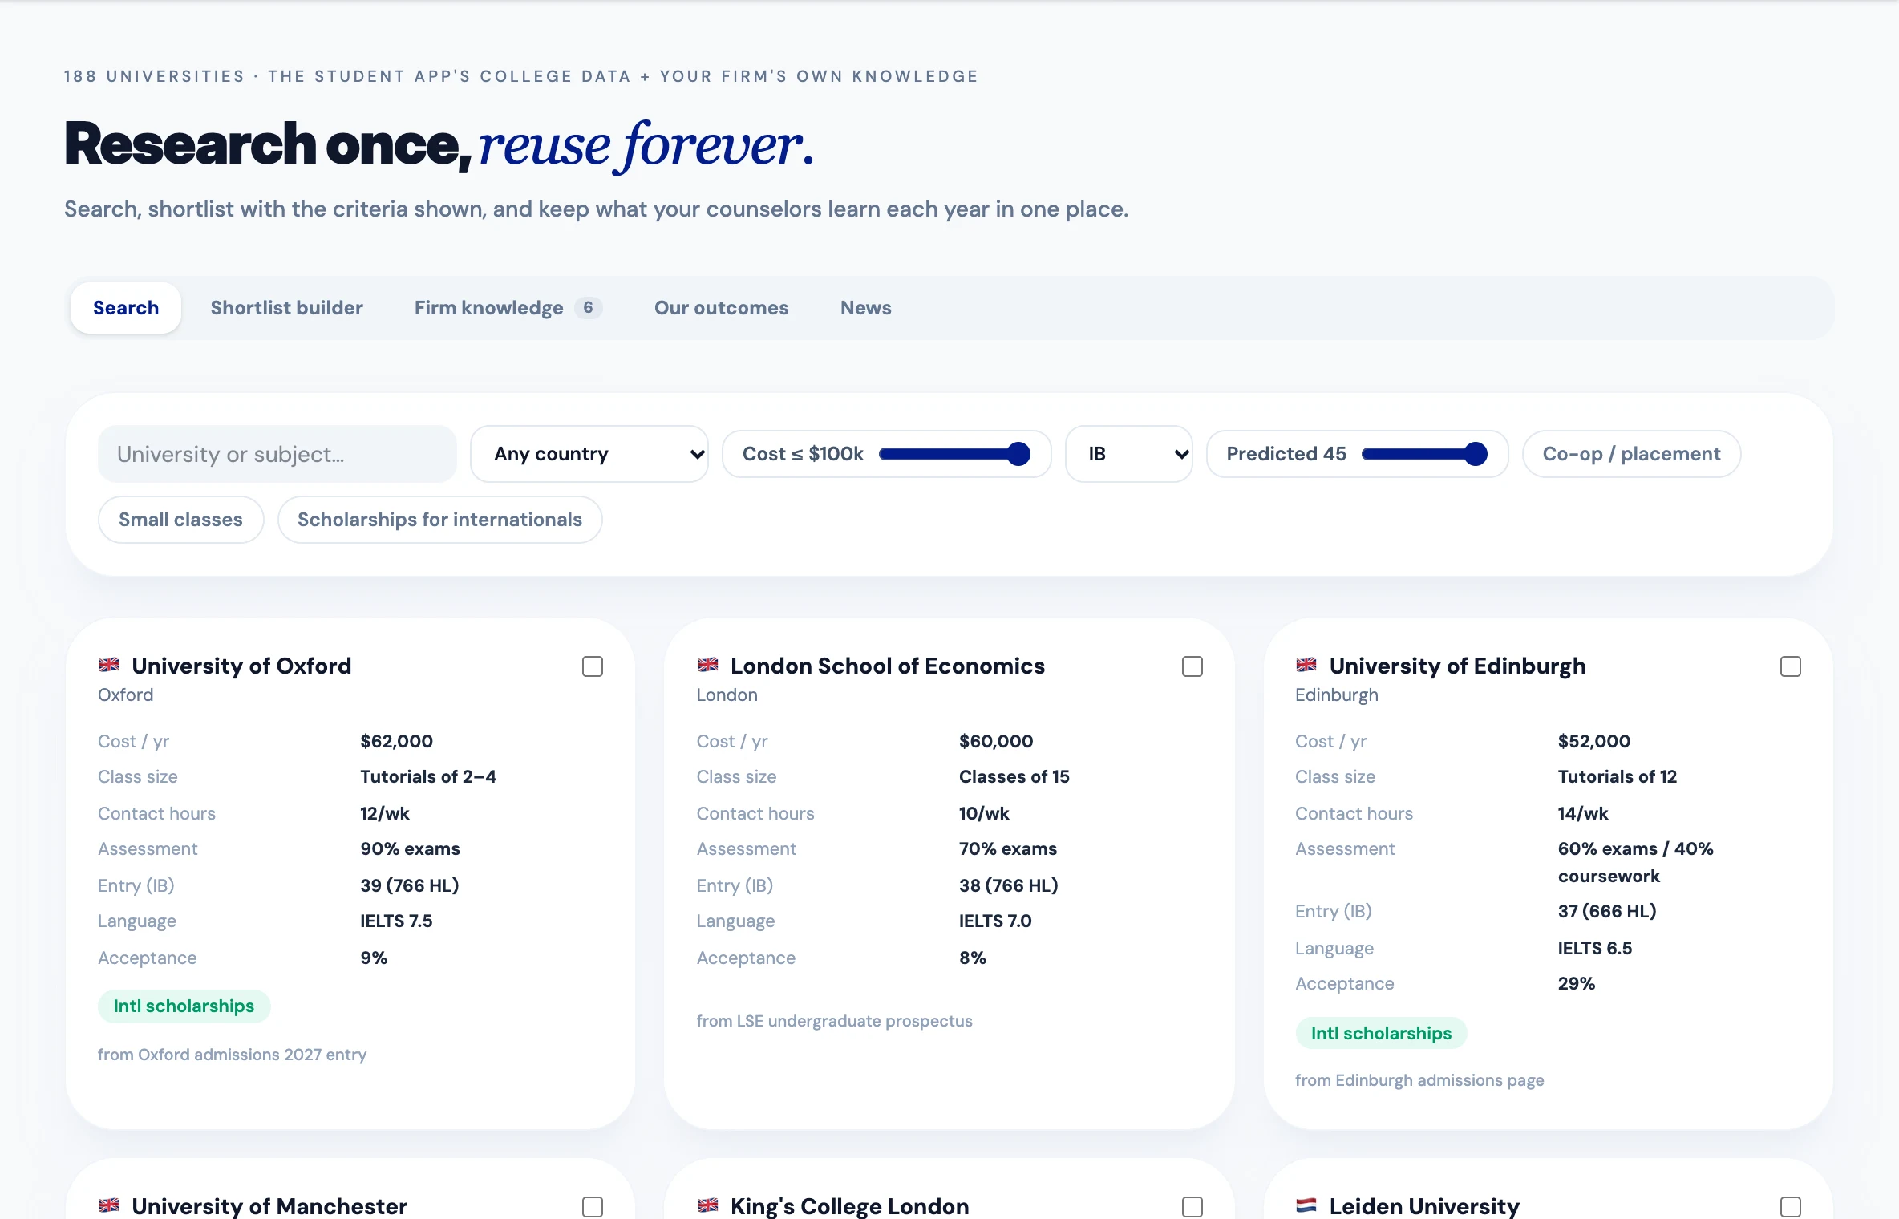Select London School of Economics checkbox
The width and height of the screenshot is (1899, 1219).
click(x=1192, y=666)
